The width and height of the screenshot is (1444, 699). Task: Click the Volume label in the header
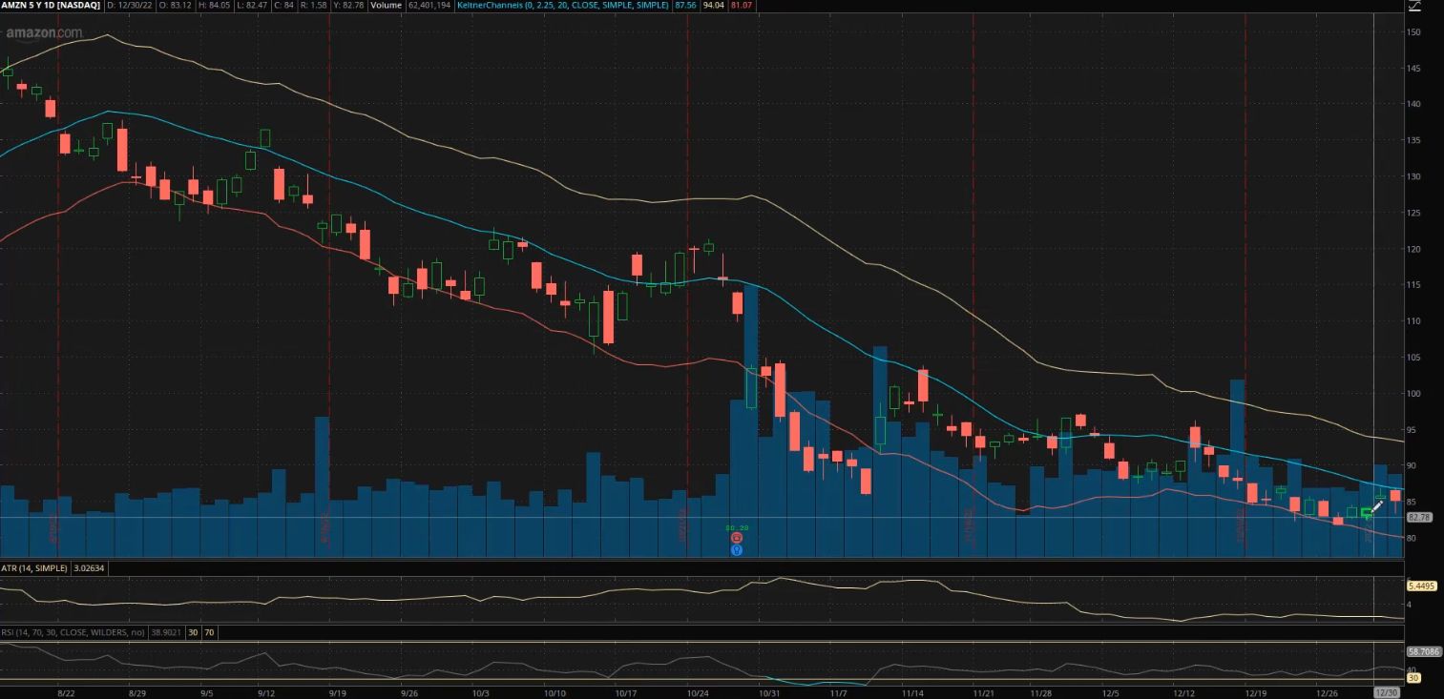coord(386,6)
